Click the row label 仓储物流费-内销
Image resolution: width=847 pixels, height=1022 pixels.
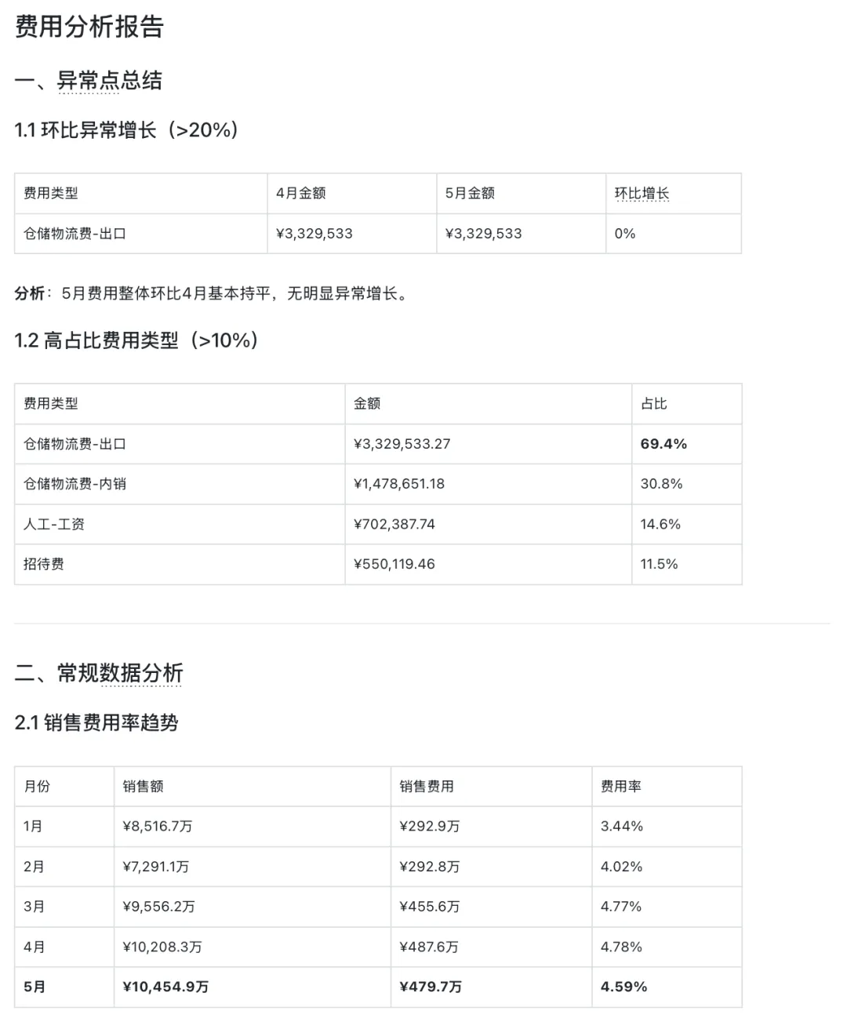75,484
